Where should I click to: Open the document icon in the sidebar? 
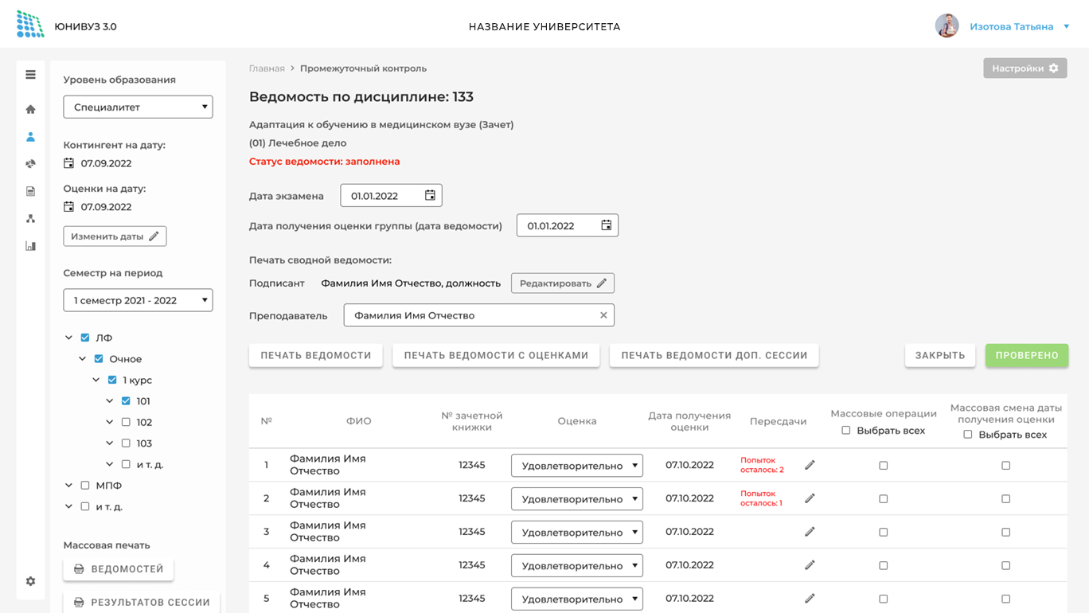point(30,191)
